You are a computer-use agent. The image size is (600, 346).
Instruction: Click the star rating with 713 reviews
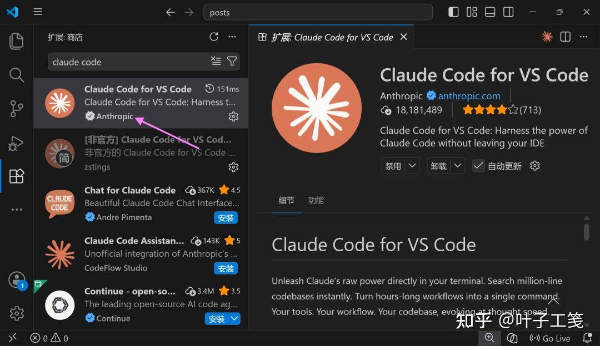pos(501,110)
